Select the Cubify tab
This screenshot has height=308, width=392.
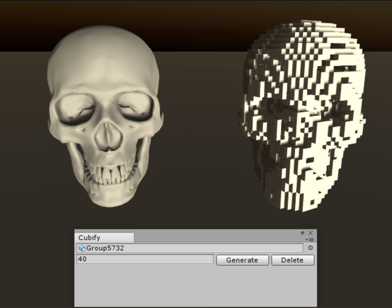91,238
